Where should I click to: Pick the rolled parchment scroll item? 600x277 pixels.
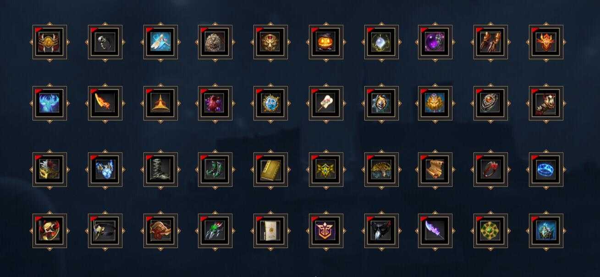tap(435, 170)
